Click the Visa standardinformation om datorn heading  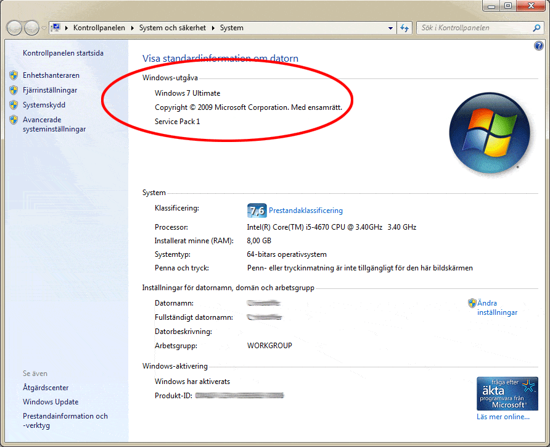220,58
